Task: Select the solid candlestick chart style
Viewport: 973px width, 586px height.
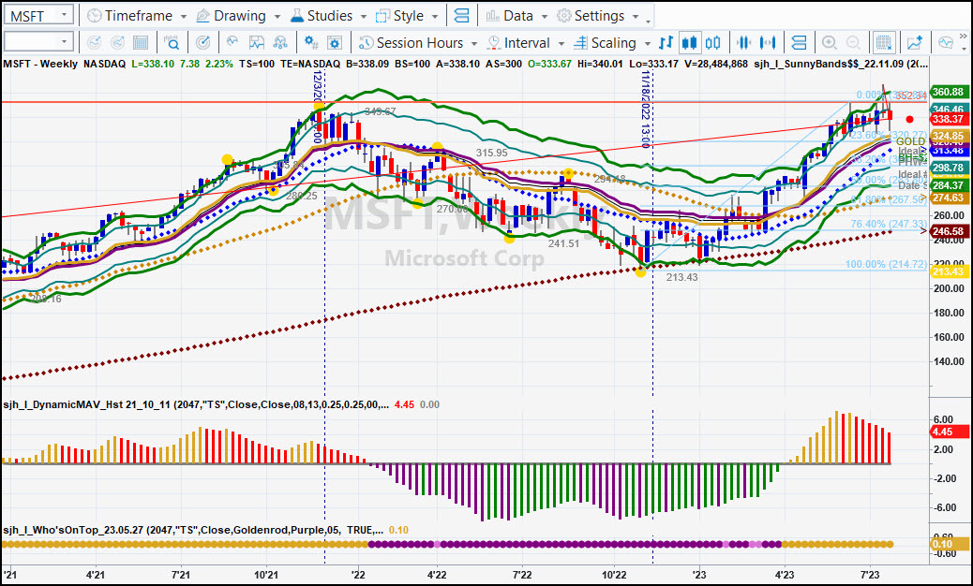Action: click(x=689, y=43)
